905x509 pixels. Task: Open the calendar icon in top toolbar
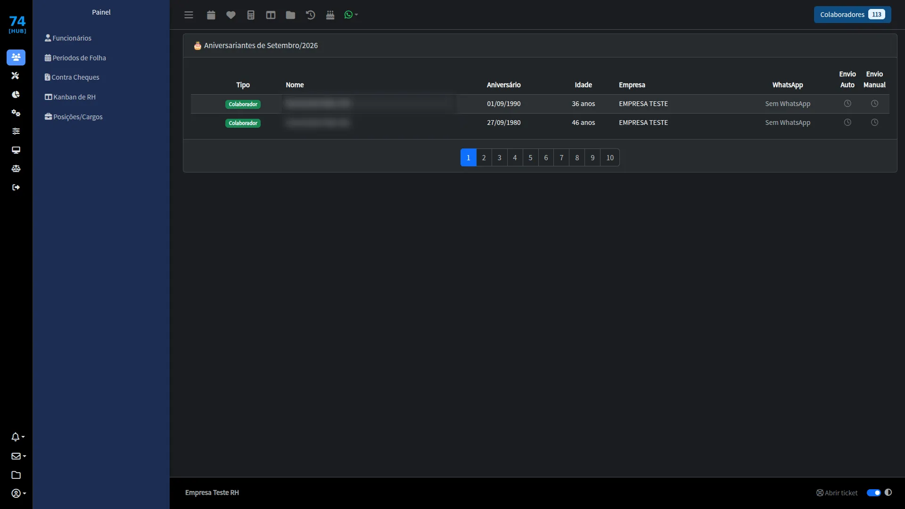coord(211,15)
